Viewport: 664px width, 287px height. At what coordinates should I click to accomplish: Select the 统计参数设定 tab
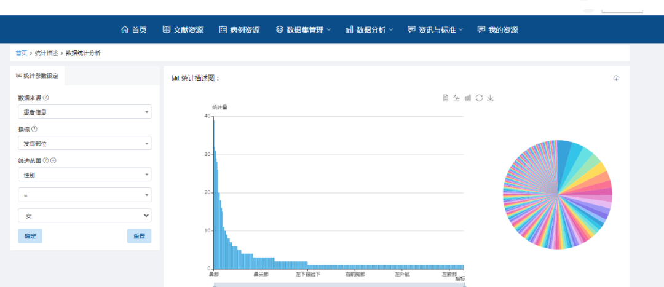(x=37, y=76)
